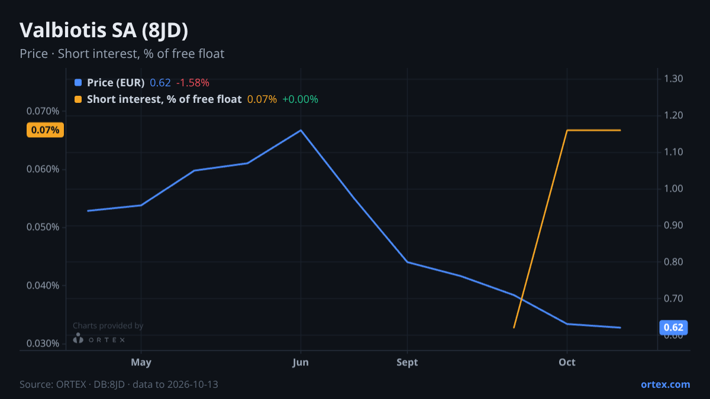Click the orange 0.07% axis badge
This screenshot has width=710, height=399.
tap(45, 130)
